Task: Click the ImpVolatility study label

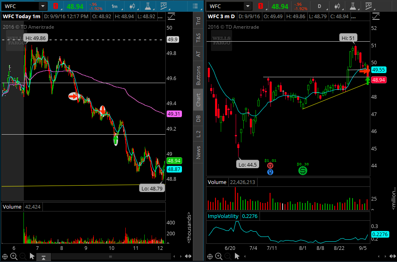Action: point(223,216)
